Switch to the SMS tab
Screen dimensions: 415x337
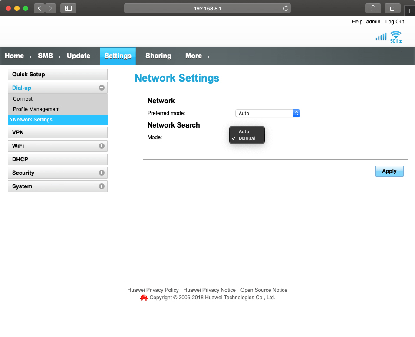click(45, 56)
